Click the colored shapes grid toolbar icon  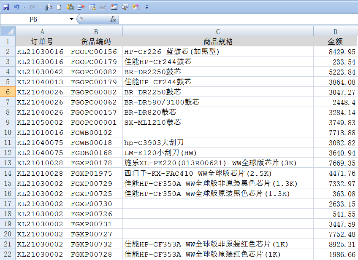point(136,7)
